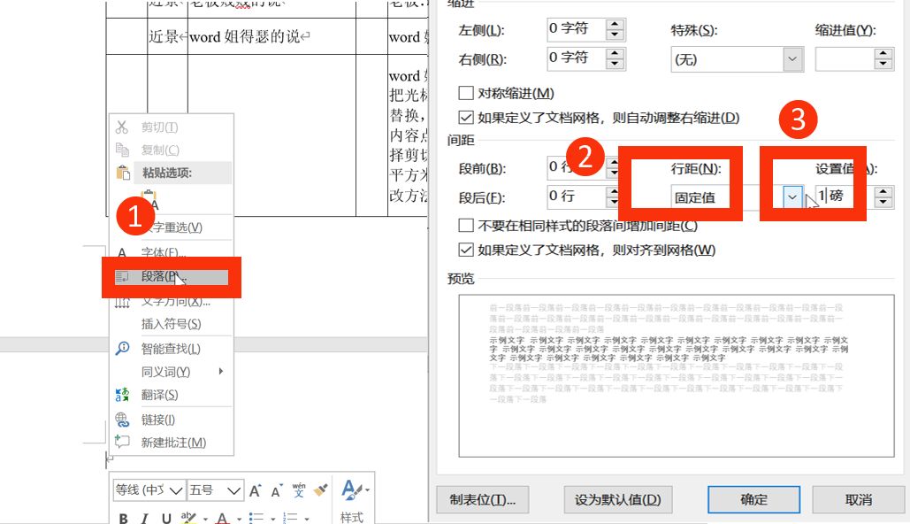Choose 插入符号 from the context menu

171,324
